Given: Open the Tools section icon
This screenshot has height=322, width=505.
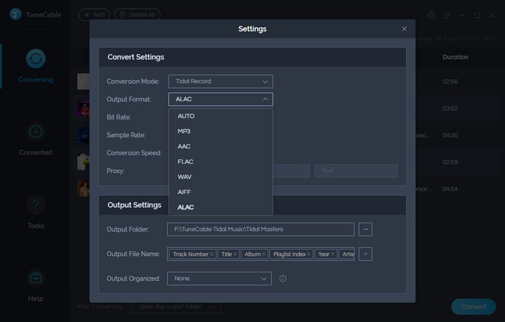Looking at the screenshot, I should 35,205.
